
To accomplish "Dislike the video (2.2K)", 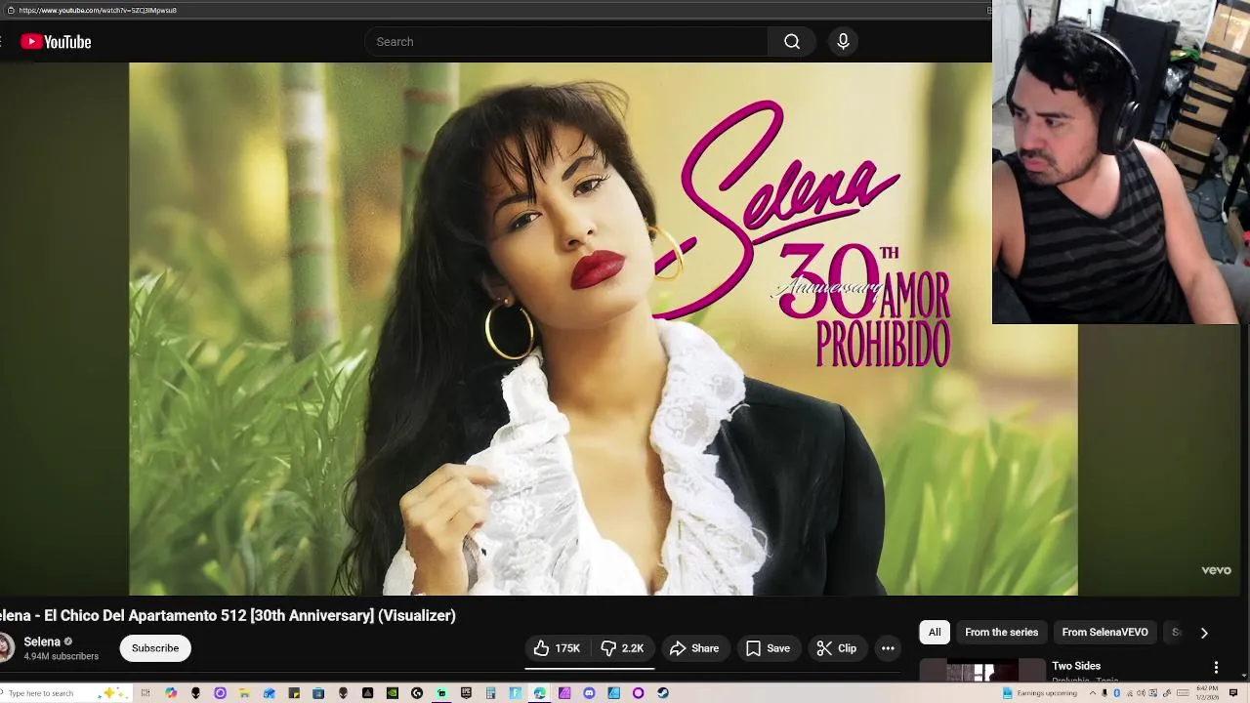I will (x=622, y=648).
